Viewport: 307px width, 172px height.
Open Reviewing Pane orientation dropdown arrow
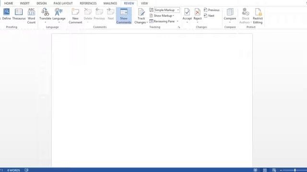(x=177, y=21)
